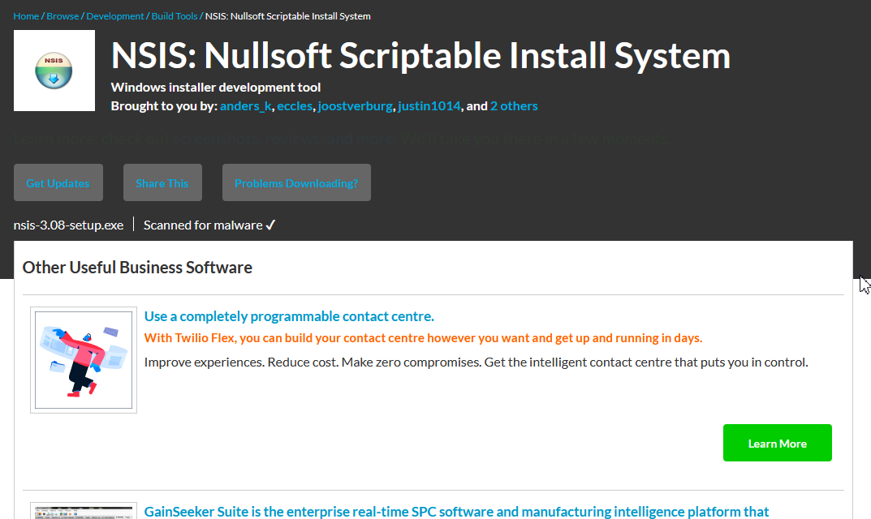Visit anders_k's profile link

coord(246,106)
